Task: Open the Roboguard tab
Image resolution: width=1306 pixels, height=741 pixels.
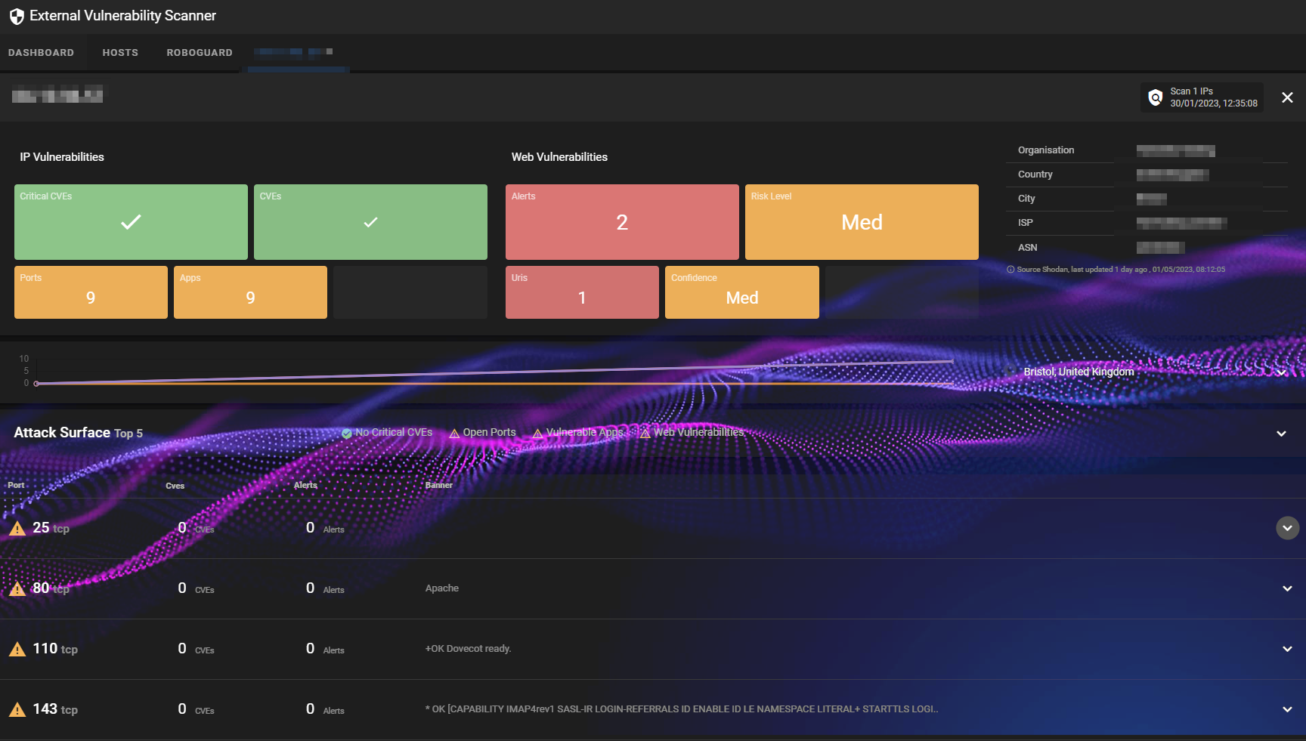Action: coord(200,53)
